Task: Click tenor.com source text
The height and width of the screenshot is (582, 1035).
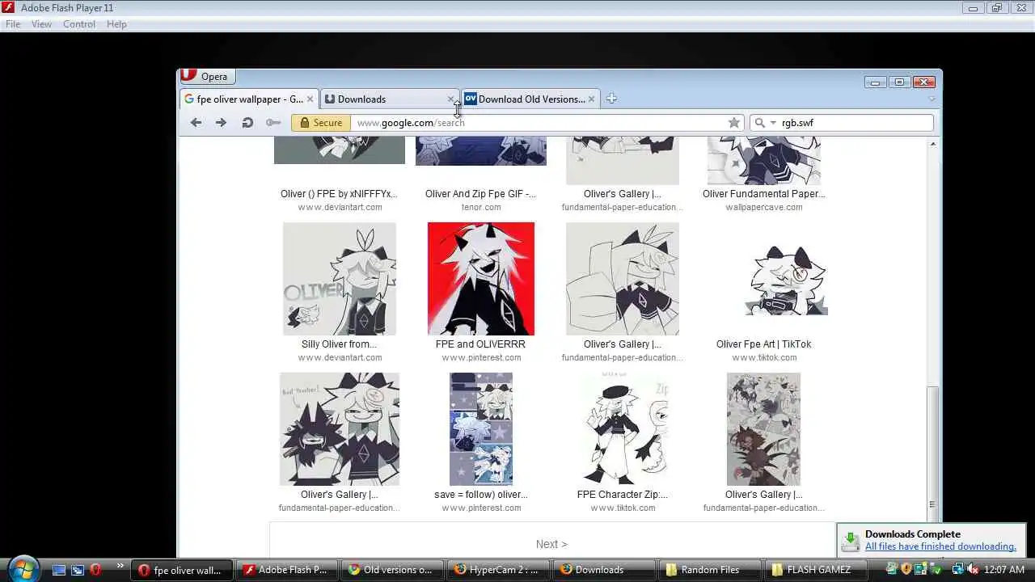Action: (481, 208)
